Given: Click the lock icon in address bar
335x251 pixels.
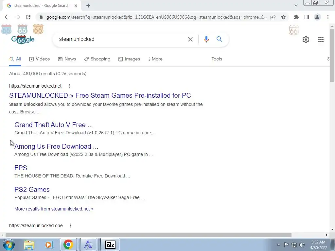Looking at the screenshot, I should pos(41,17).
